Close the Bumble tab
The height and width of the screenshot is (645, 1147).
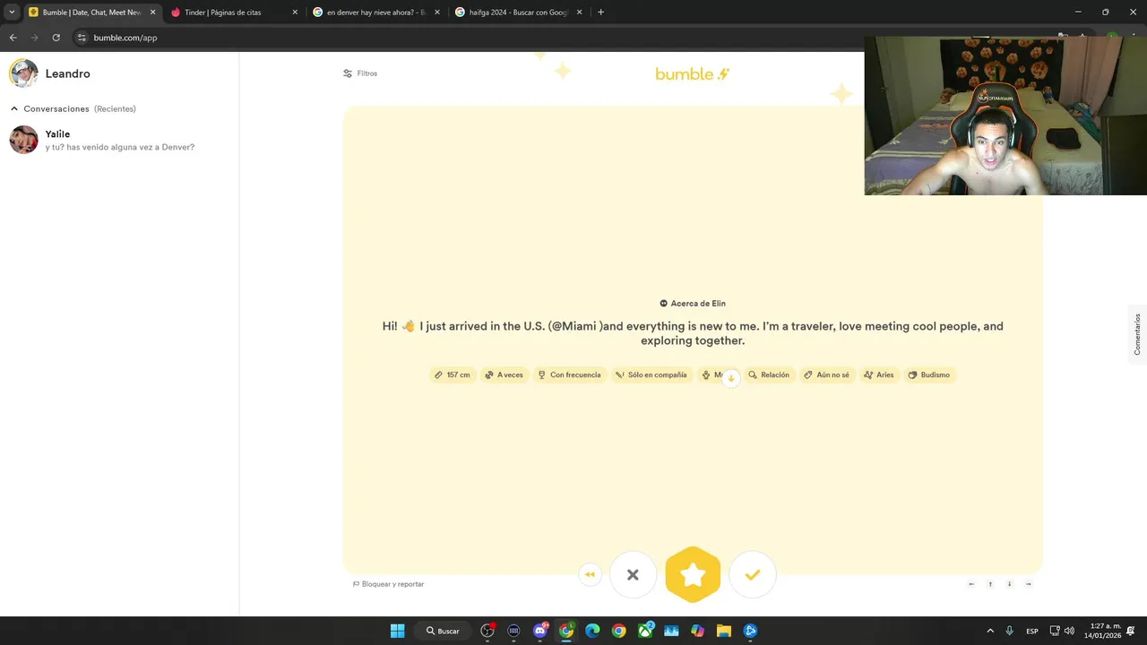152,13
